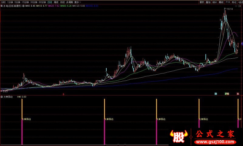The width and height of the screenshot is (243, 146).
Task: Switch to the 月线 monthly chart
Action: pyautogui.click(x=62, y=2)
